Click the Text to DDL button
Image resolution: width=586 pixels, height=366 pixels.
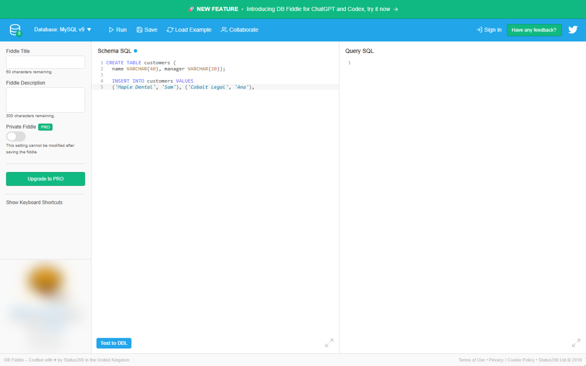click(114, 343)
